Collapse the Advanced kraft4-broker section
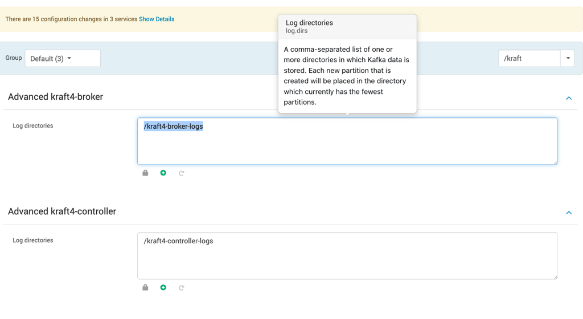 point(569,98)
